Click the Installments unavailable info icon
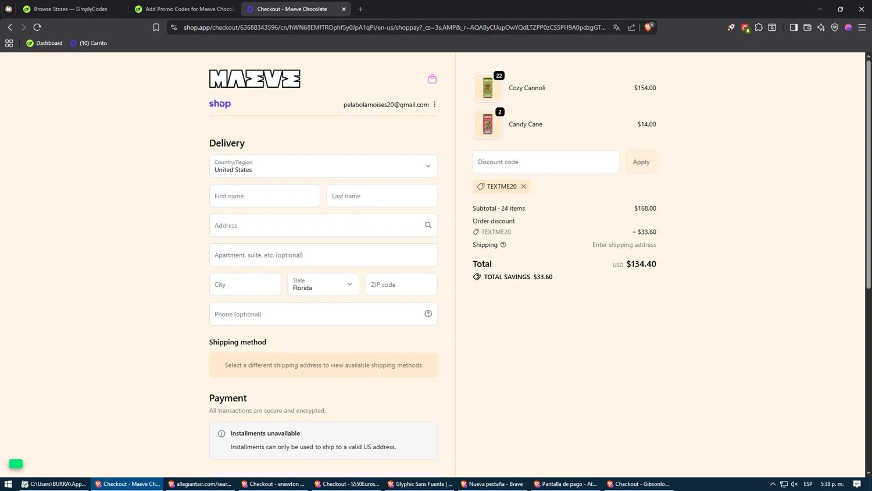 coord(221,433)
